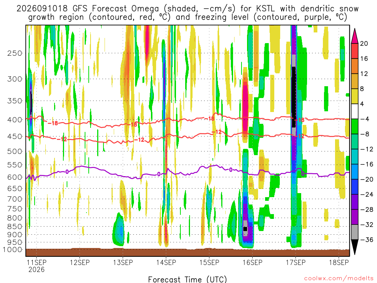Click the 250 pressure level label
The width and height of the screenshot is (377, 283).
[x=15, y=53]
